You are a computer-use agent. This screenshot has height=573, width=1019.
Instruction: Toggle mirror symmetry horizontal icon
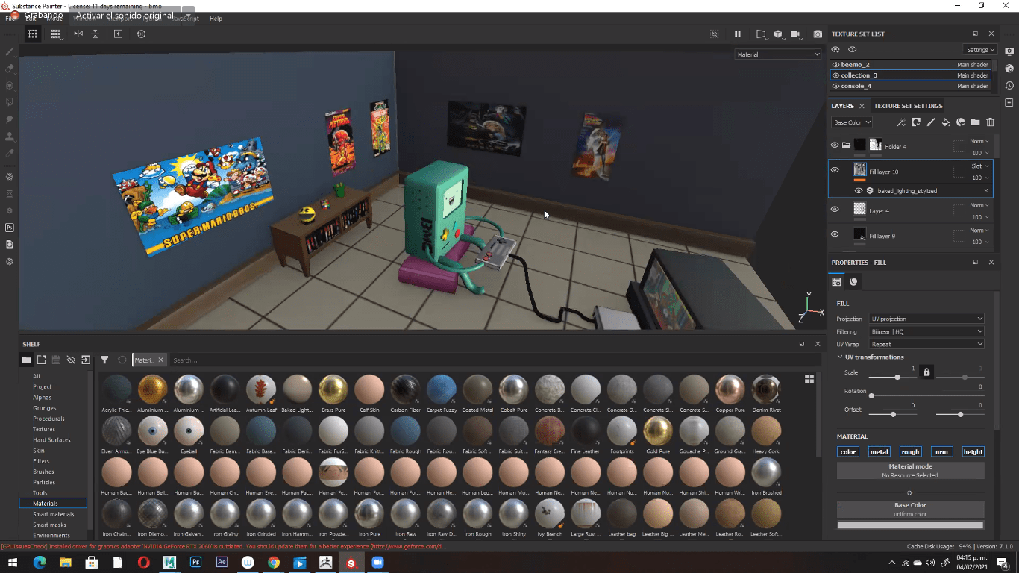(78, 34)
